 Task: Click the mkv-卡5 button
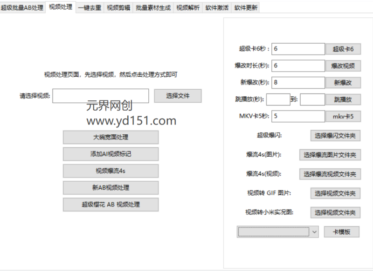[342, 116]
